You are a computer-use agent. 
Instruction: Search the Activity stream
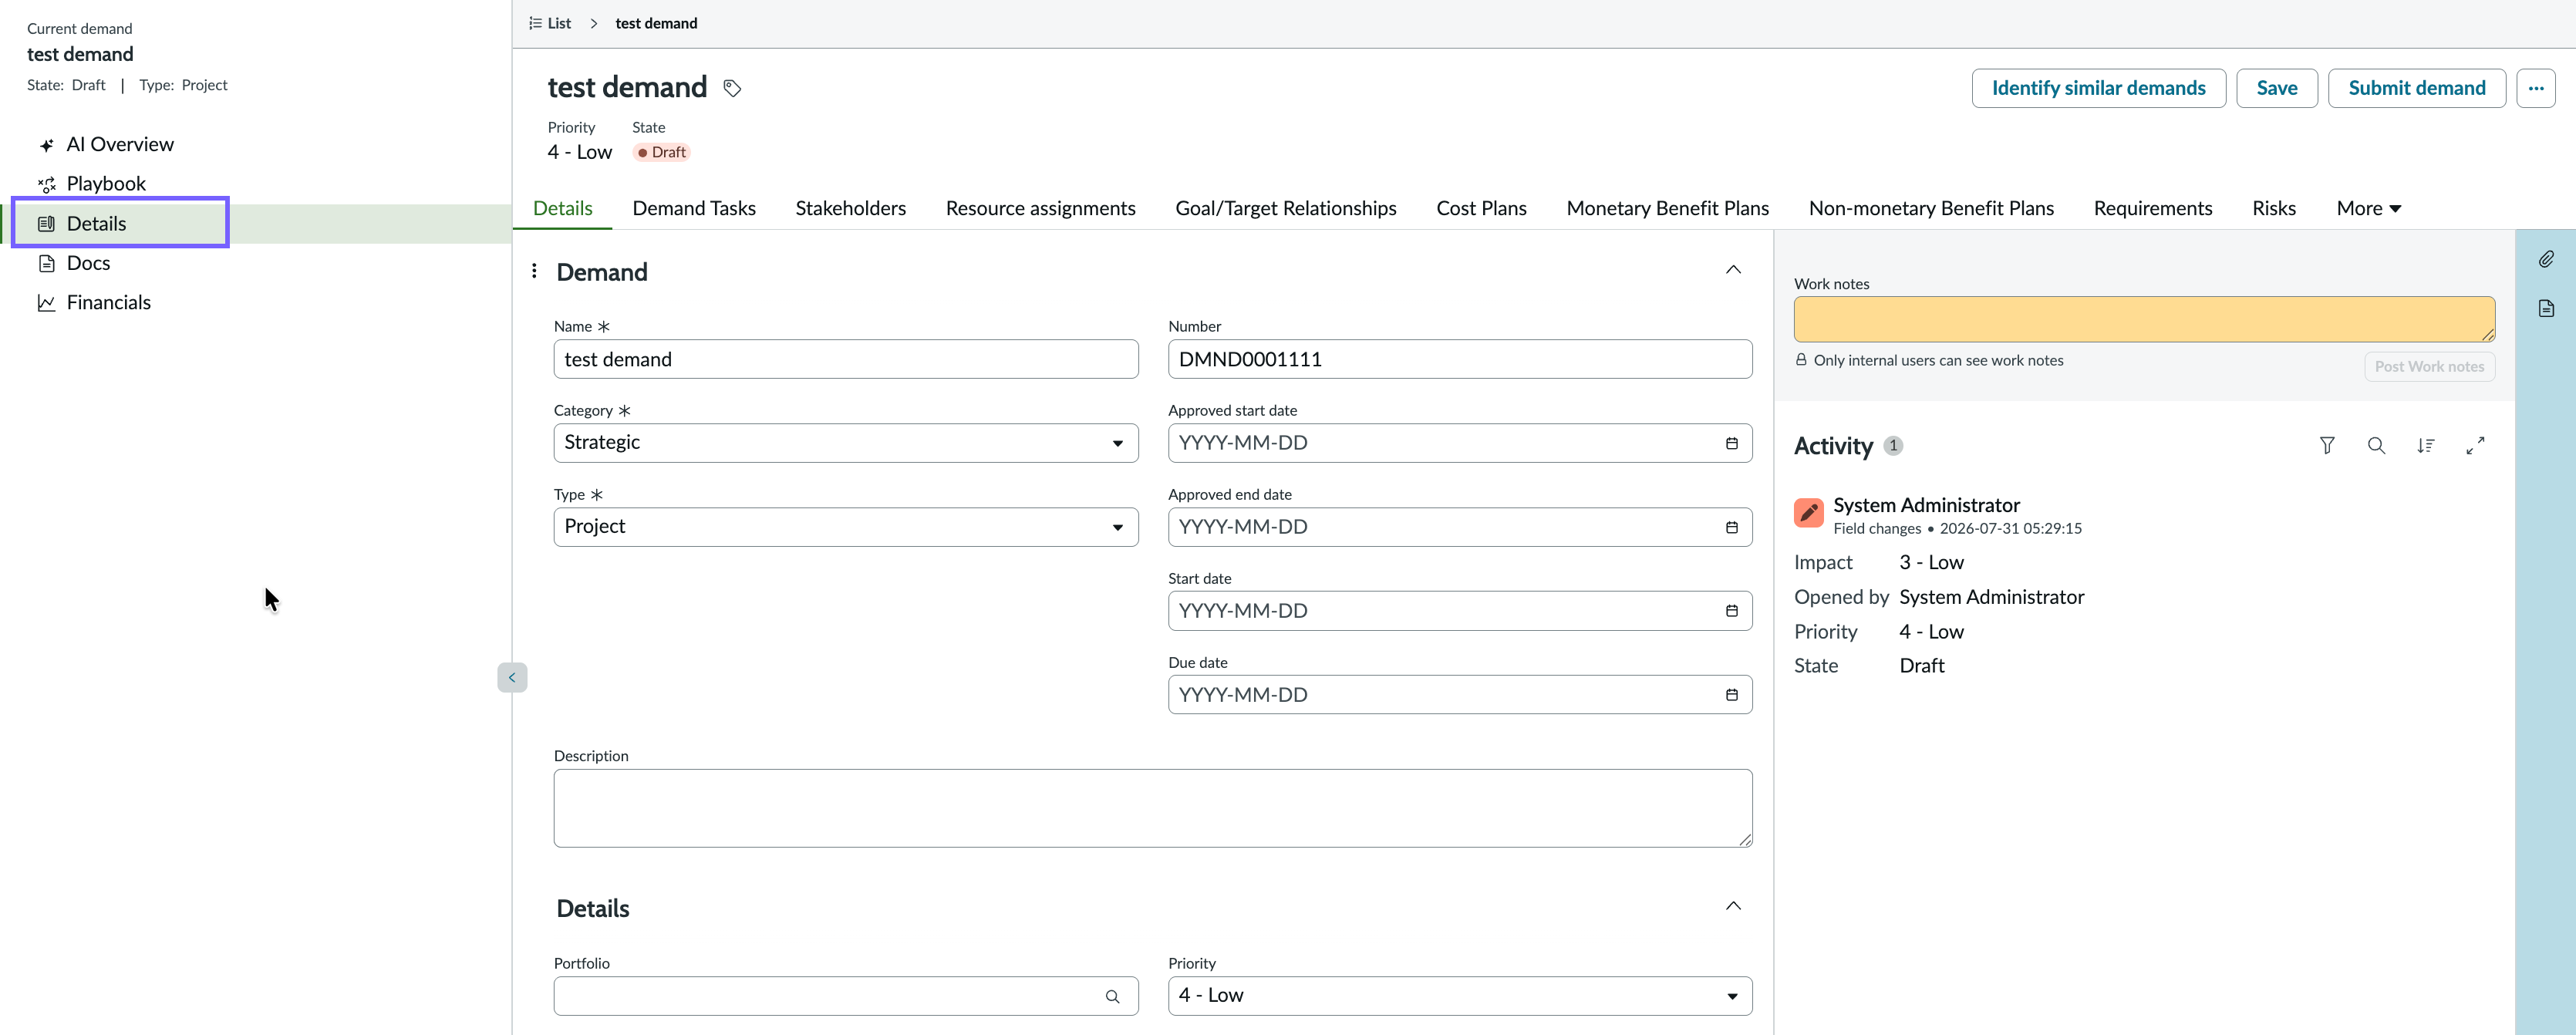click(2376, 445)
